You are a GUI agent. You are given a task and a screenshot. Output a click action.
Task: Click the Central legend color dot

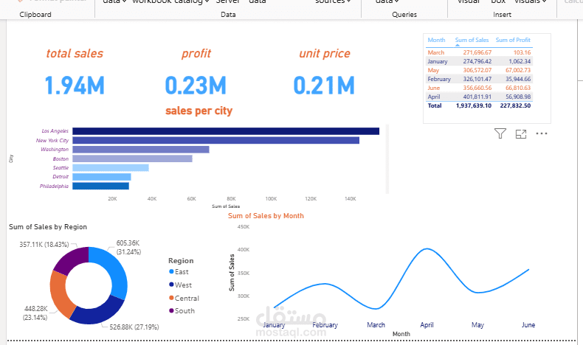click(171, 298)
